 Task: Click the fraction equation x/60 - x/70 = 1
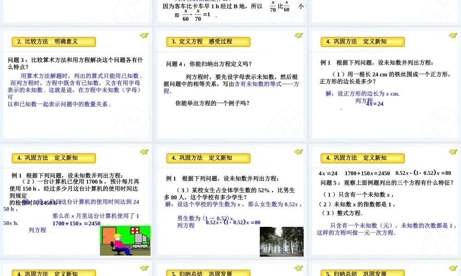(x=196, y=15)
